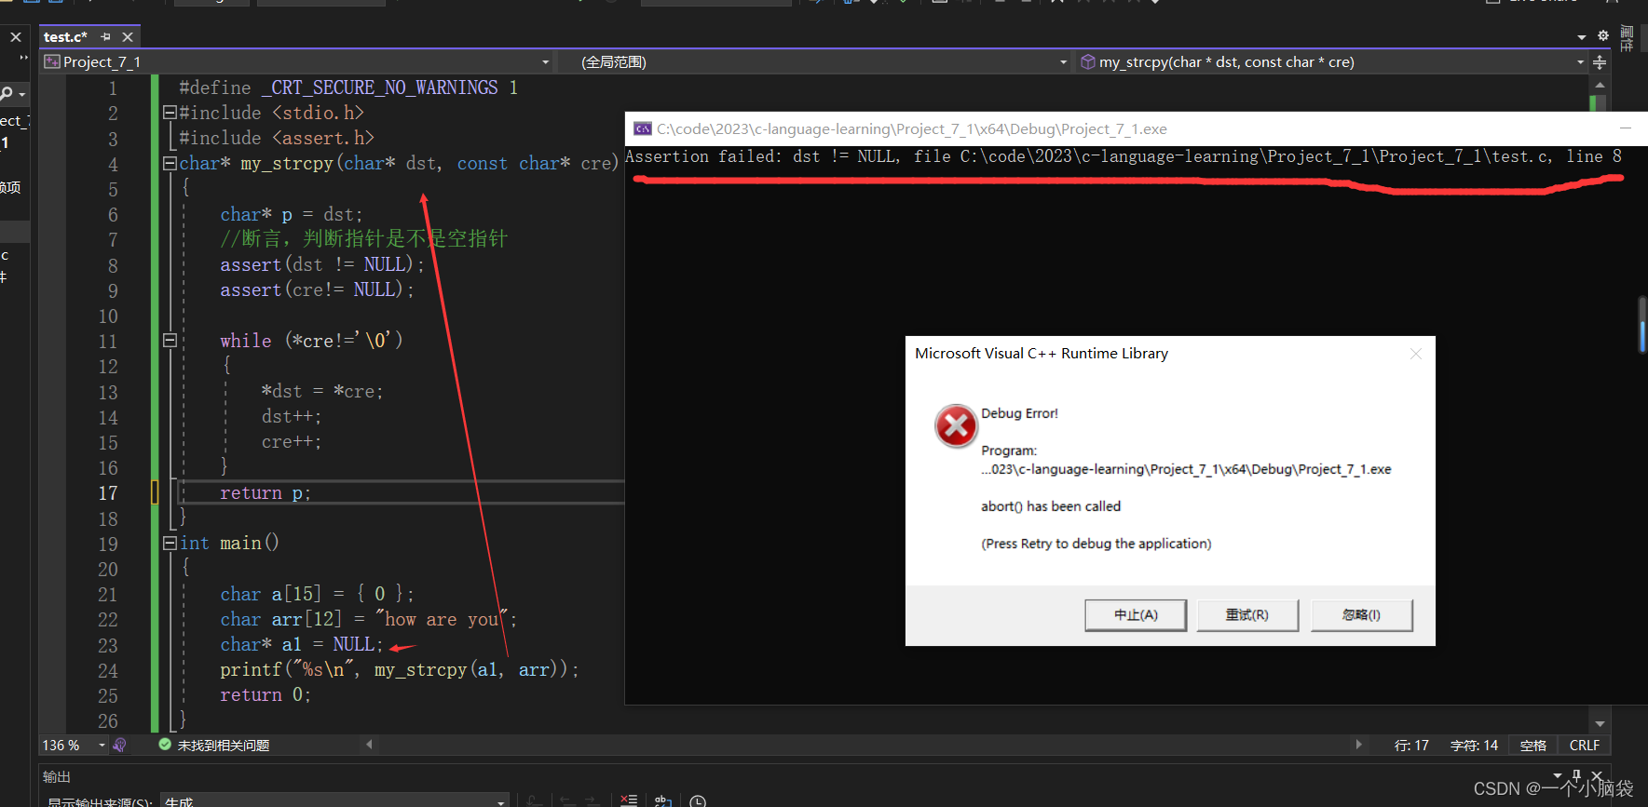Collapse the my_strcpy function at line 4
Screen dimensions: 1648x807
[x=170, y=163]
